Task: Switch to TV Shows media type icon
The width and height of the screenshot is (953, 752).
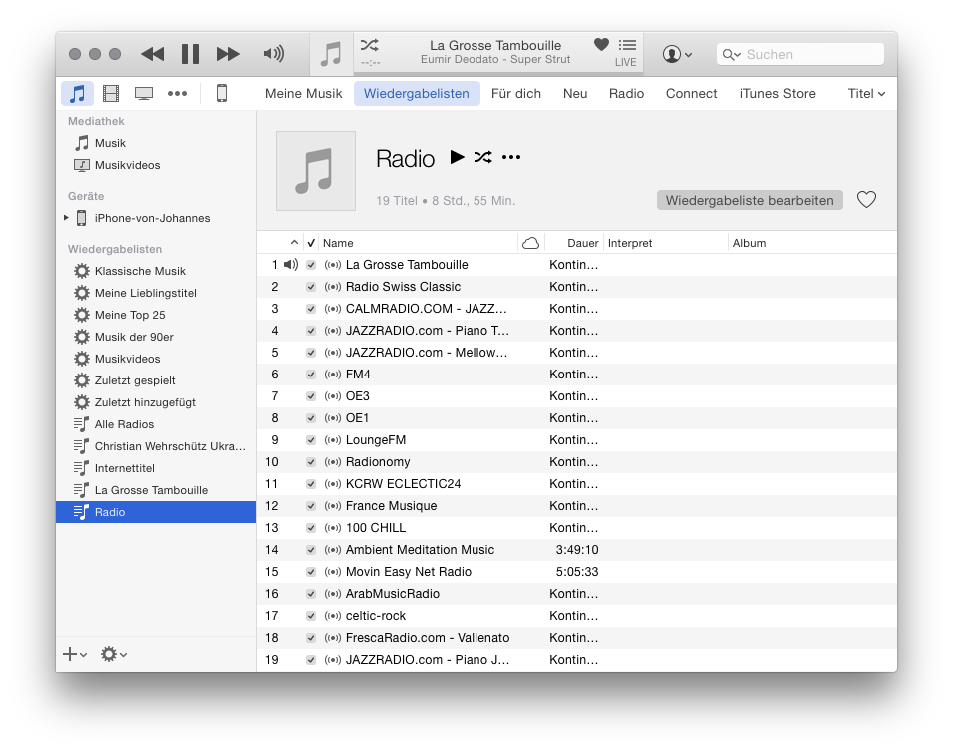Action: pyautogui.click(x=144, y=94)
